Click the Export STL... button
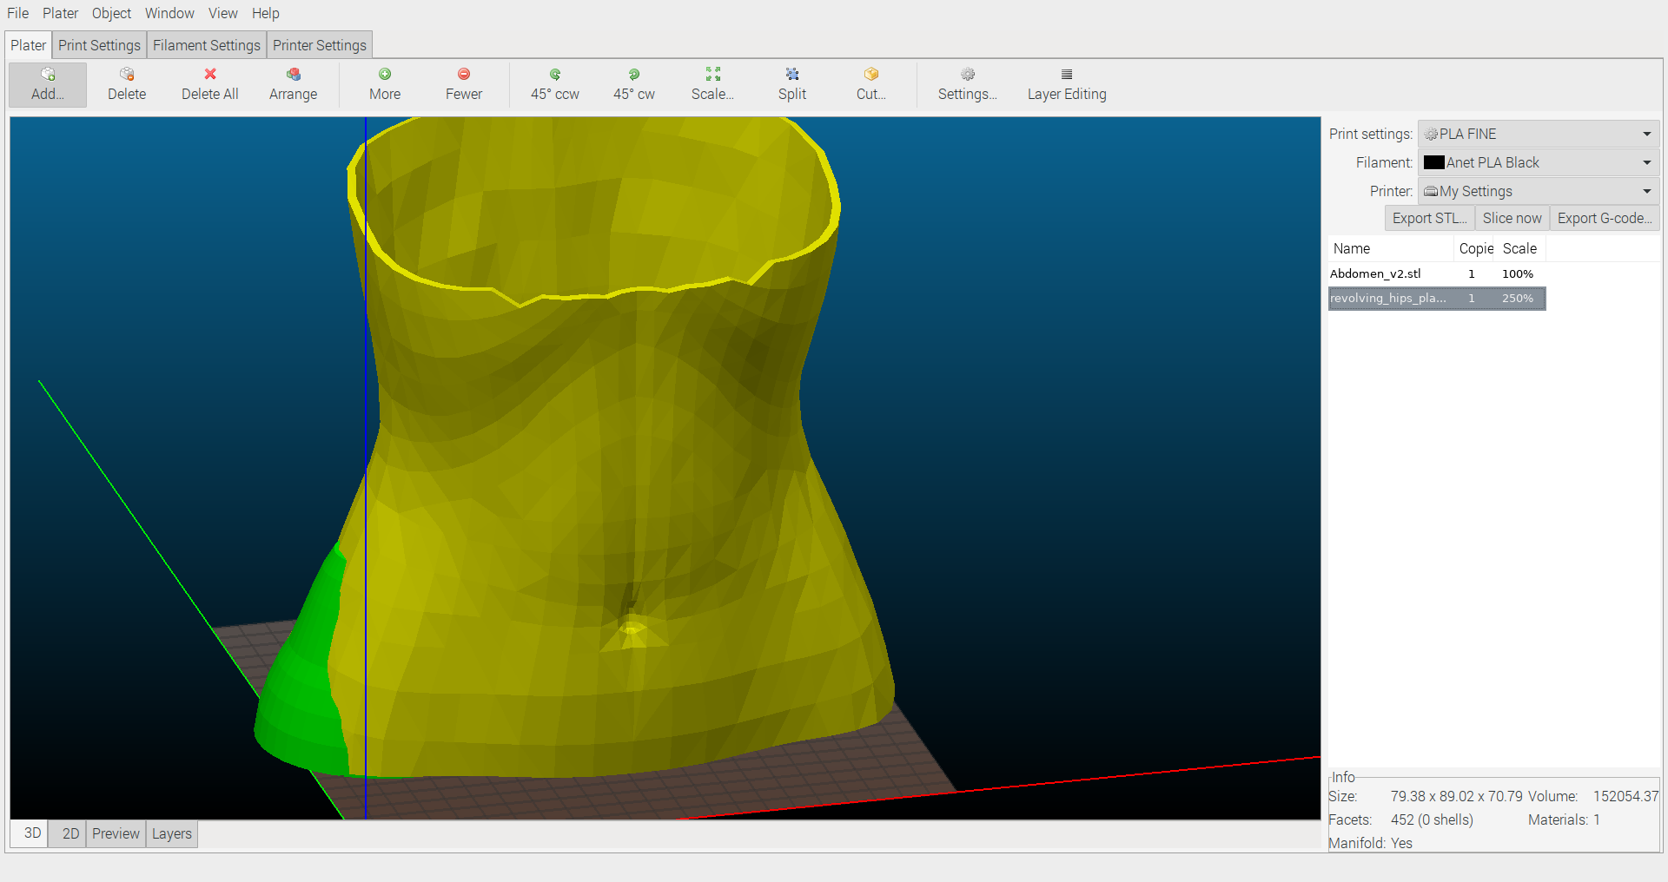The width and height of the screenshot is (1668, 882). pos(1430,219)
